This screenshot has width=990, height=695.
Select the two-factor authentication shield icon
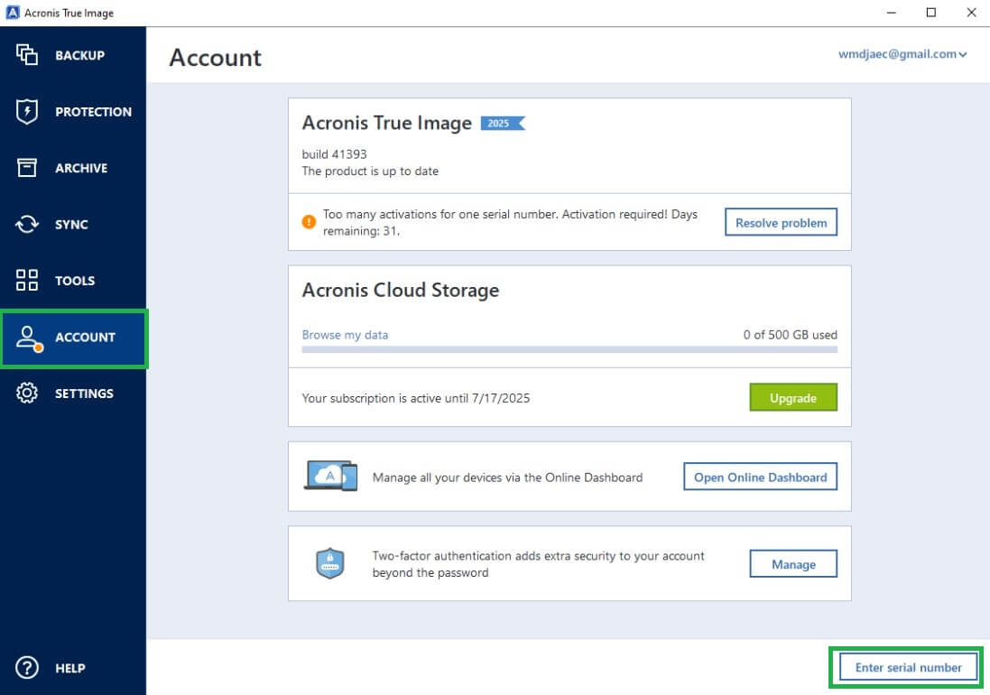[x=329, y=562]
